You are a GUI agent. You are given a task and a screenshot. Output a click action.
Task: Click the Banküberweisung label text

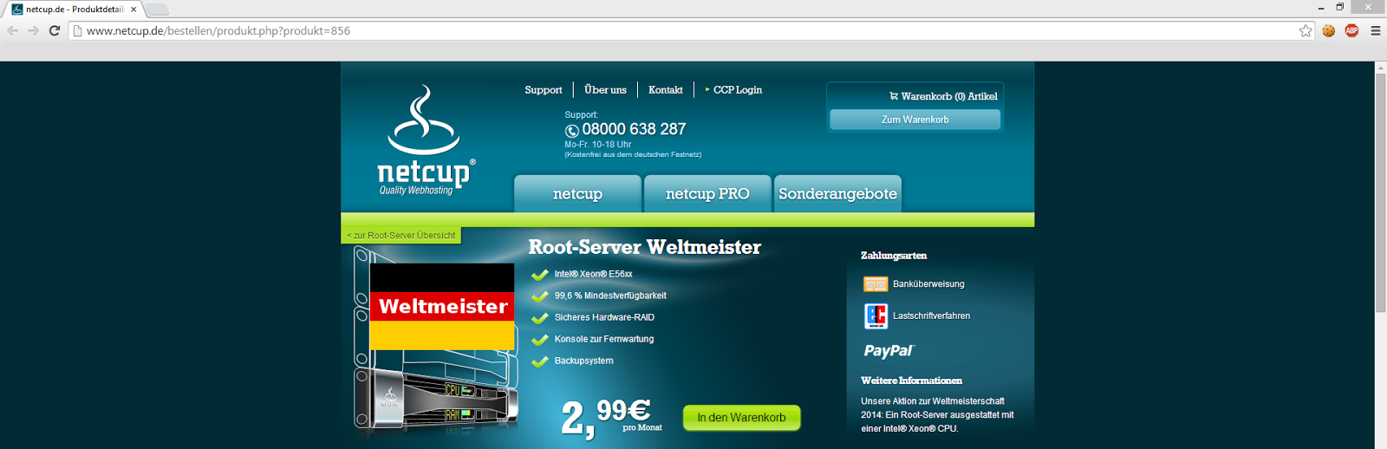pos(928,284)
